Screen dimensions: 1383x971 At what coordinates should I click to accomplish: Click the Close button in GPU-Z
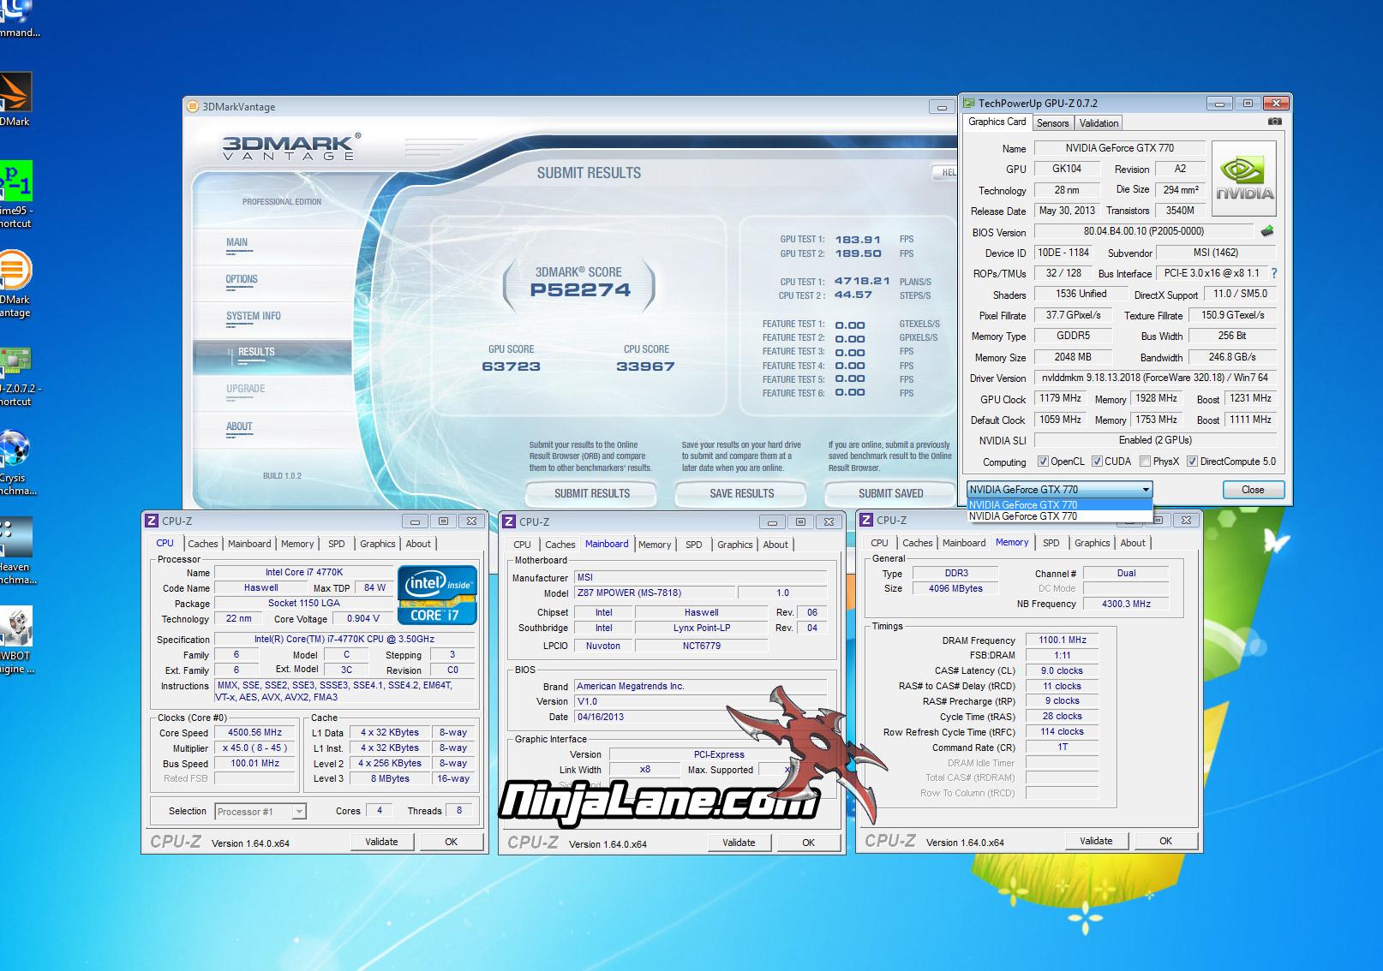point(1253,490)
